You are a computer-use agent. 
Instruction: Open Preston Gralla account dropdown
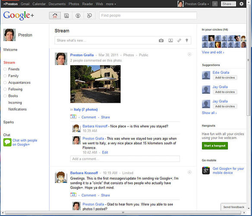(197, 4)
